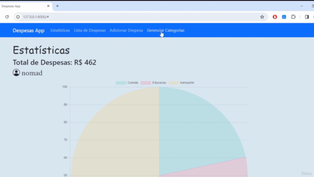This screenshot has height=177, width=314.
Task: Close the Despesas App tab
Action: [x=48, y=6]
